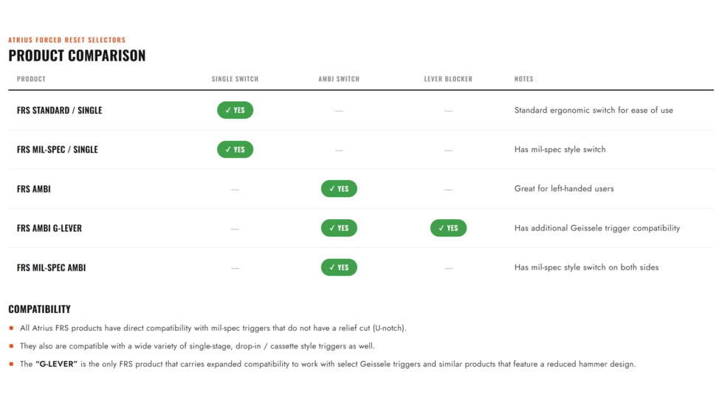This screenshot has width=722, height=406.
Task: Click the SINGLE SWITCH column header
Action: 235,79
